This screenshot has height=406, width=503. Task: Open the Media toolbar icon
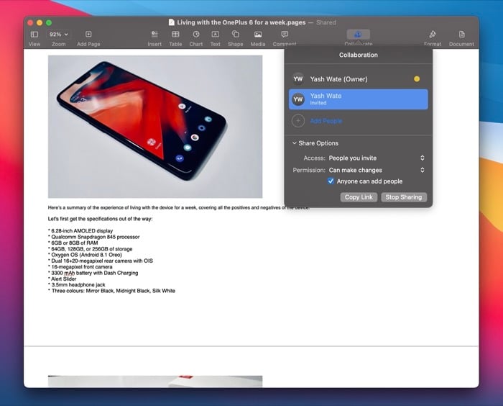click(x=258, y=35)
